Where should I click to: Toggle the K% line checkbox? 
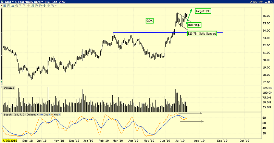(x=59, y=115)
